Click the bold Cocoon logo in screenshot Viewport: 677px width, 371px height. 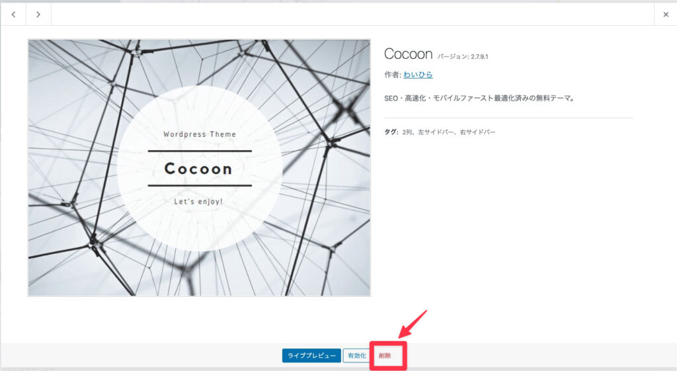(198, 169)
